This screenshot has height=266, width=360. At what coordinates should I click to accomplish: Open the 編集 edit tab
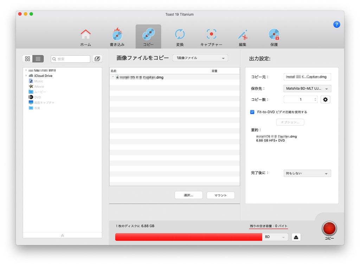pos(243,37)
